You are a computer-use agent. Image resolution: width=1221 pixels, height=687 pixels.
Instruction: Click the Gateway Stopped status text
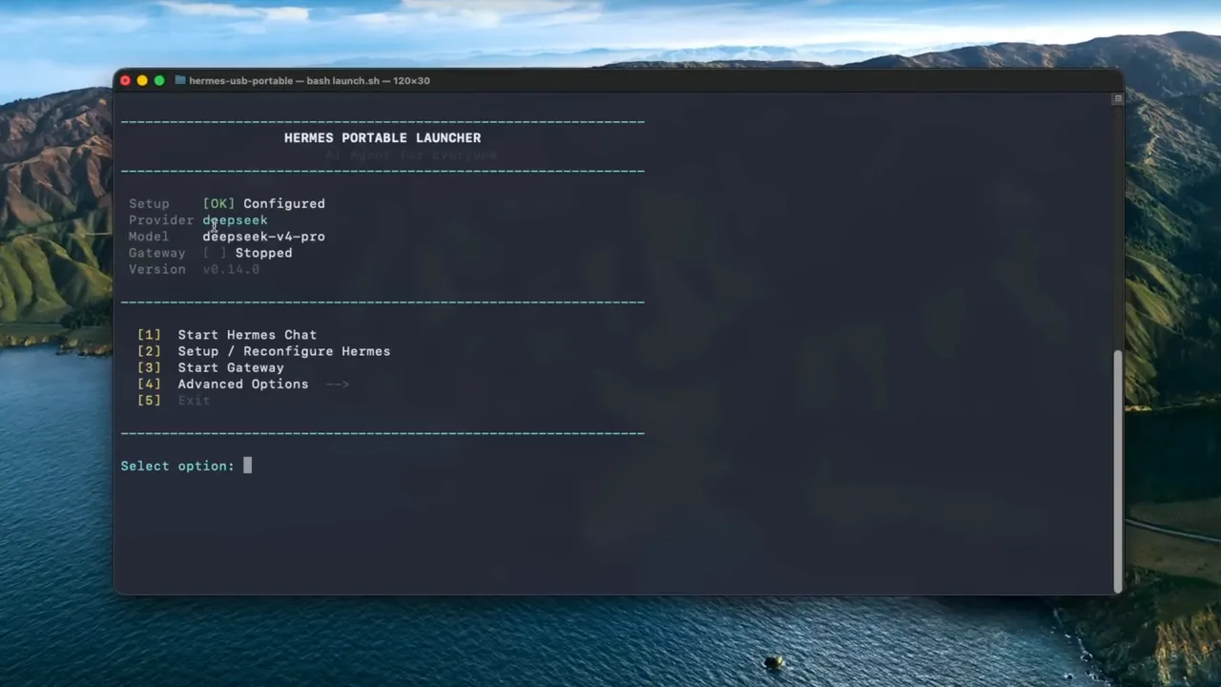248,253
